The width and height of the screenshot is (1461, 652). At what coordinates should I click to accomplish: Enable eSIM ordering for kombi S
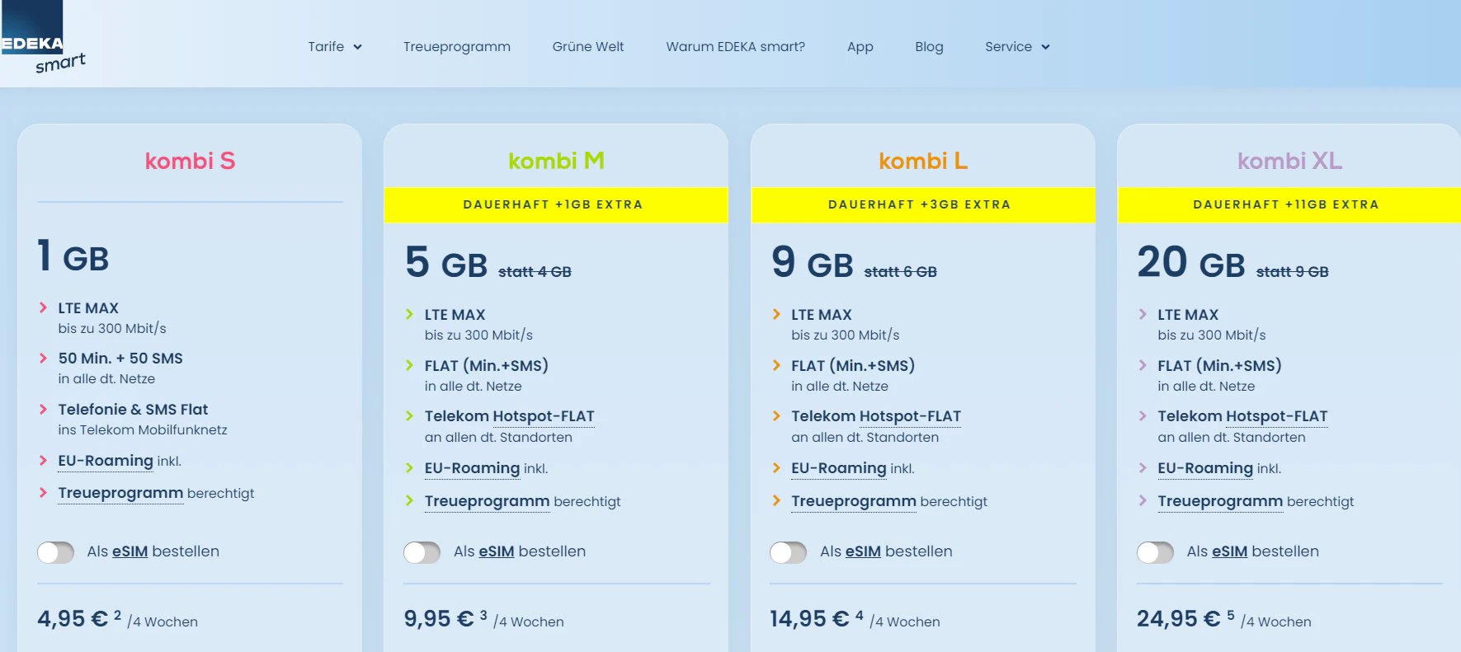point(55,552)
